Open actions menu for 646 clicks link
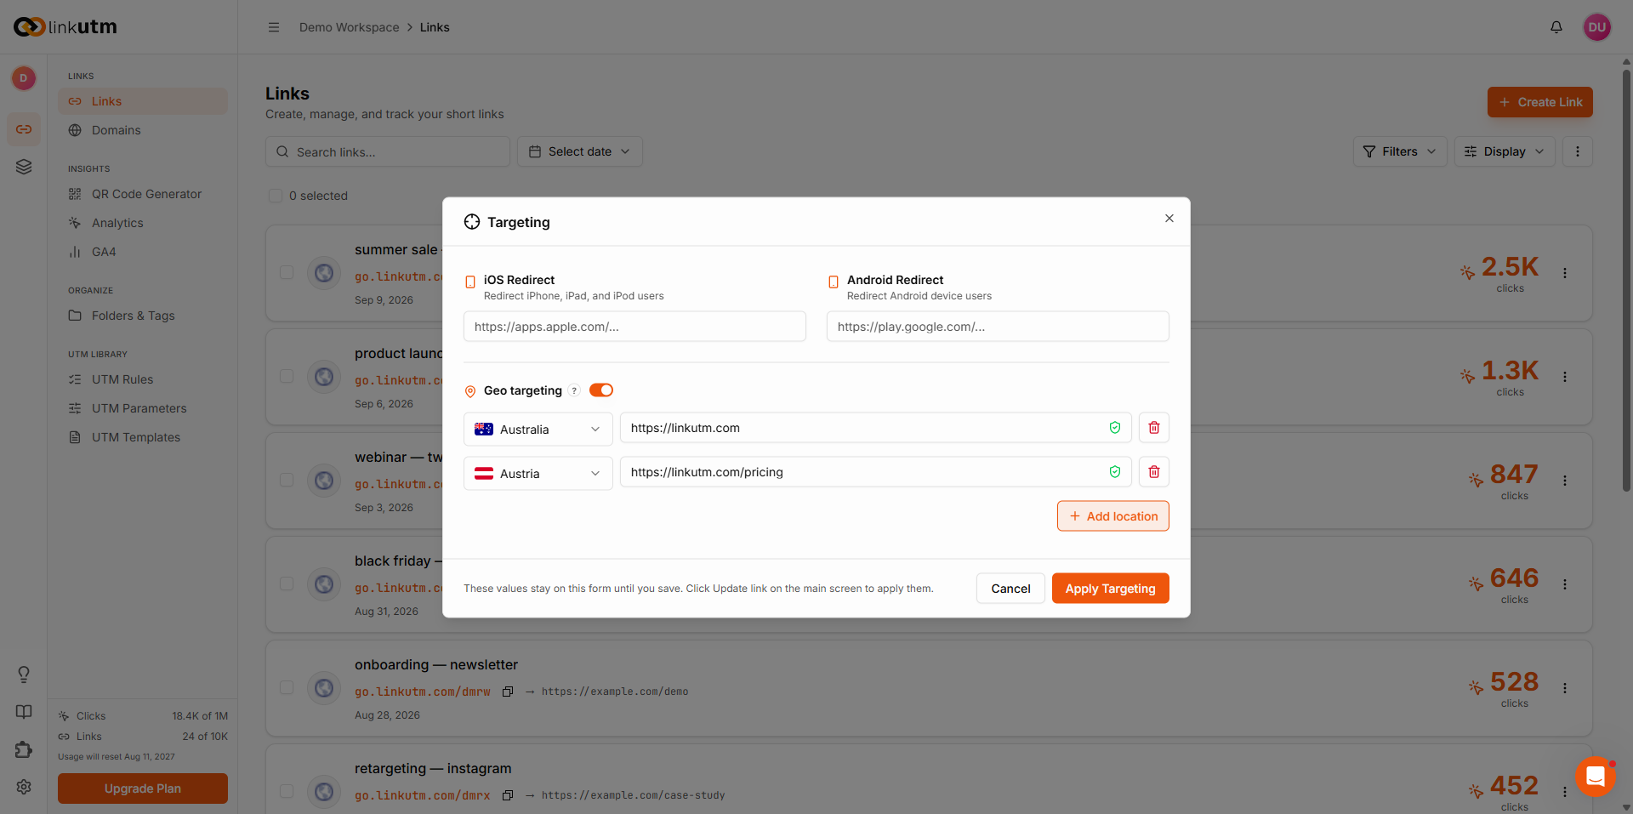Screen dimensions: 1633x814 [1565, 584]
